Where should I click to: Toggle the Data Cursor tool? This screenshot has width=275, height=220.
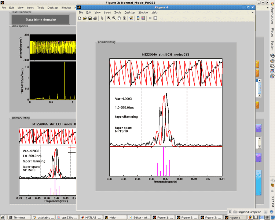coord(131,18)
